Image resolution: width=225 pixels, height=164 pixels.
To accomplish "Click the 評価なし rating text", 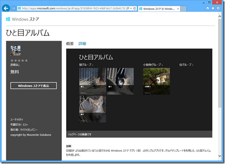I will [x=15, y=65].
